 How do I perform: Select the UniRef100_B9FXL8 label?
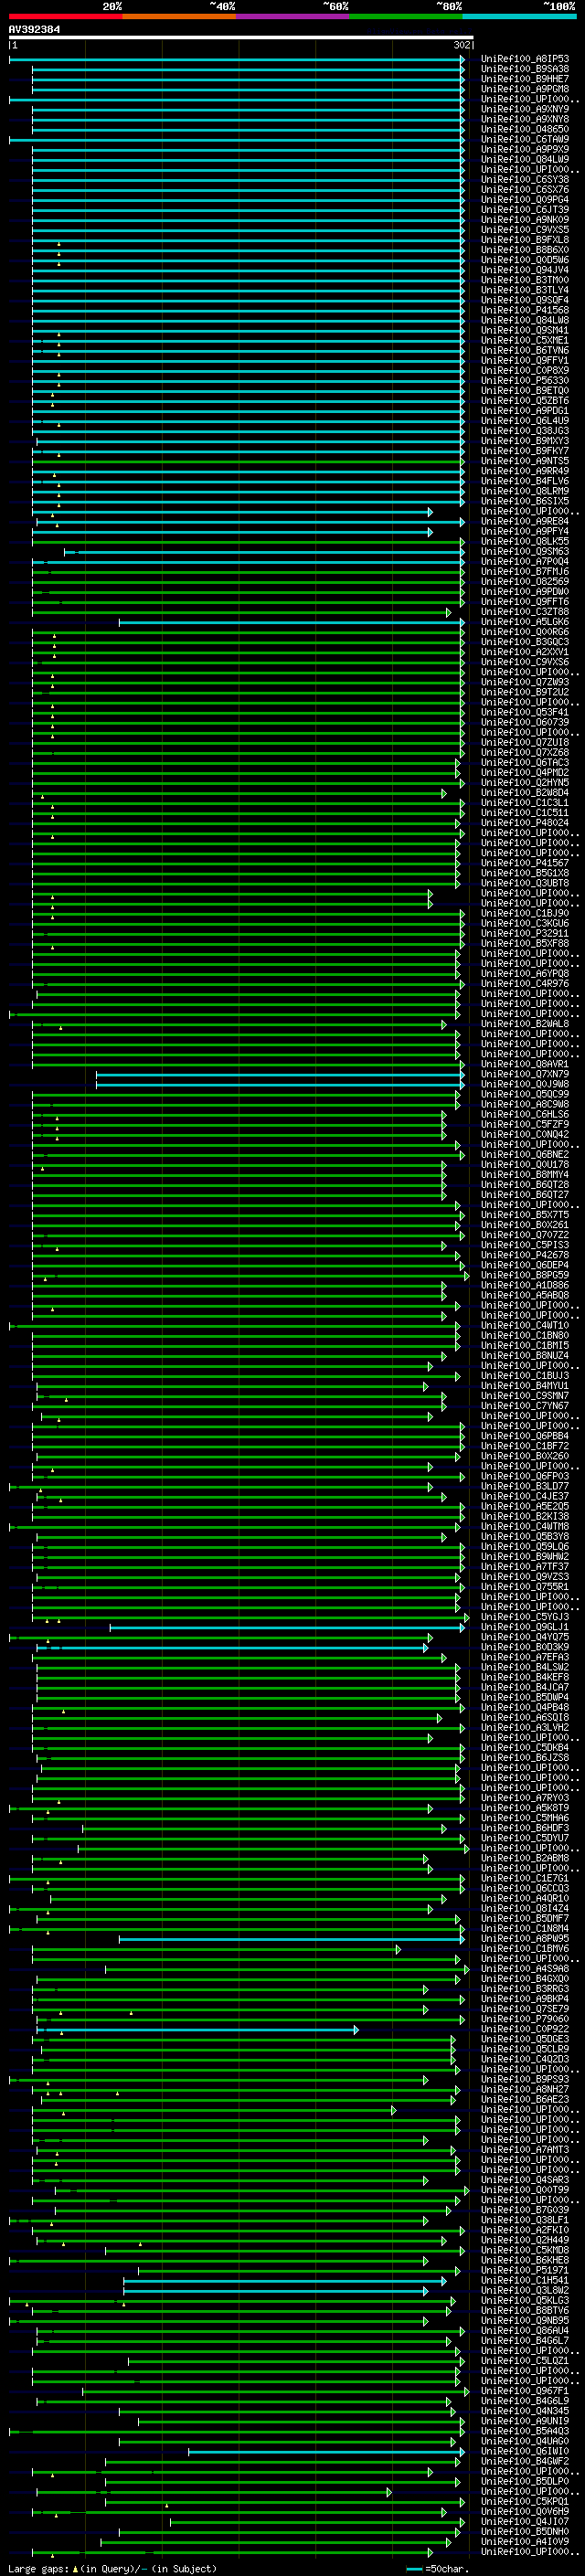tap(525, 240)
